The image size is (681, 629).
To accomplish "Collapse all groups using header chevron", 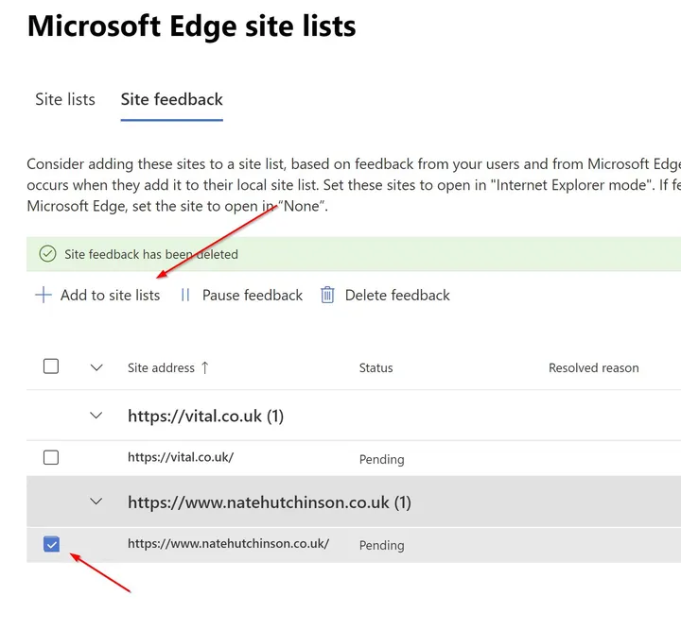I will click(x=96, y=367).
